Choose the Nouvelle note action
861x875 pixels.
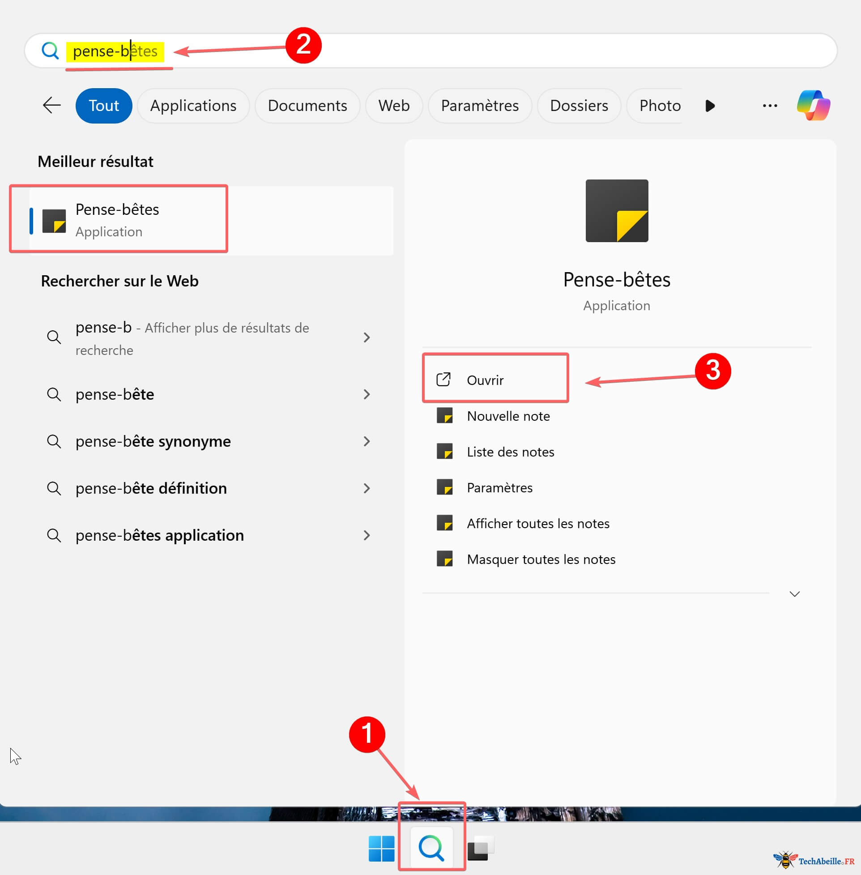(508, 416)
